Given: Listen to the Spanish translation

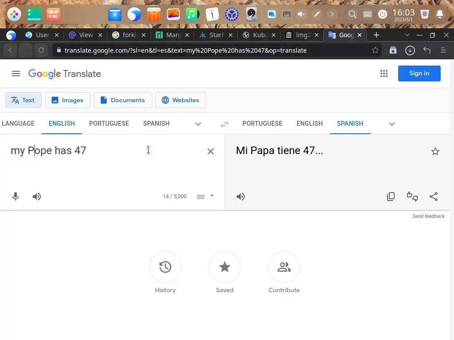Looking at the screenshot, I should coord(241,197).
